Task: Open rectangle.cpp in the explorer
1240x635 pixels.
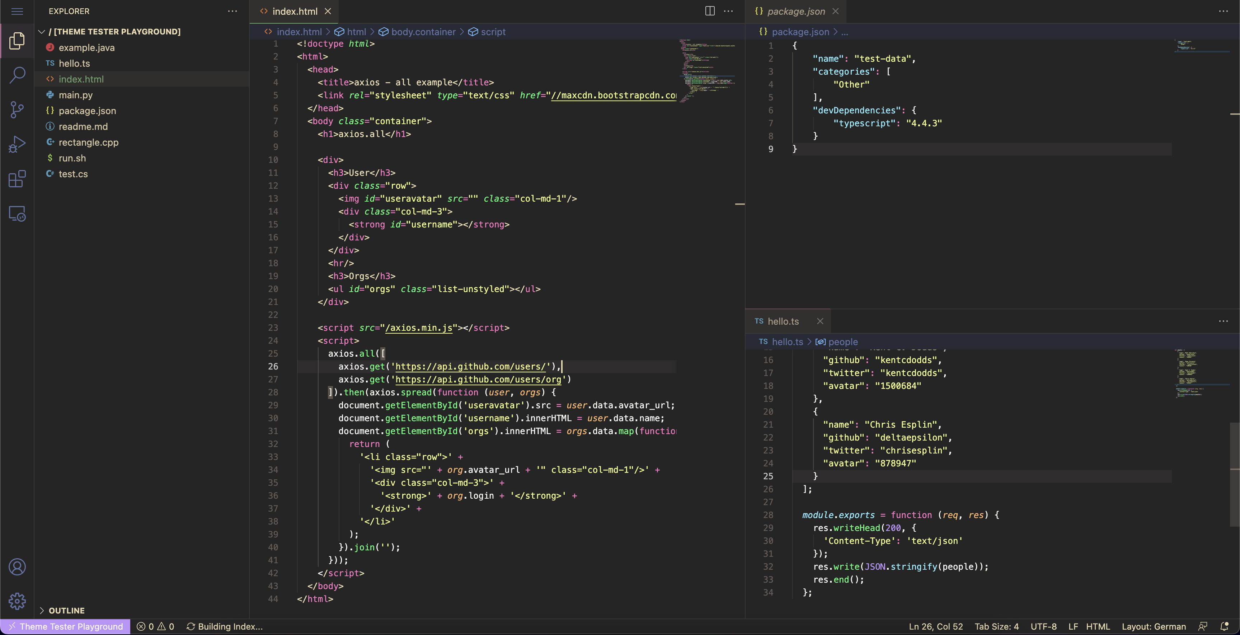Action: tap(88, 142)
